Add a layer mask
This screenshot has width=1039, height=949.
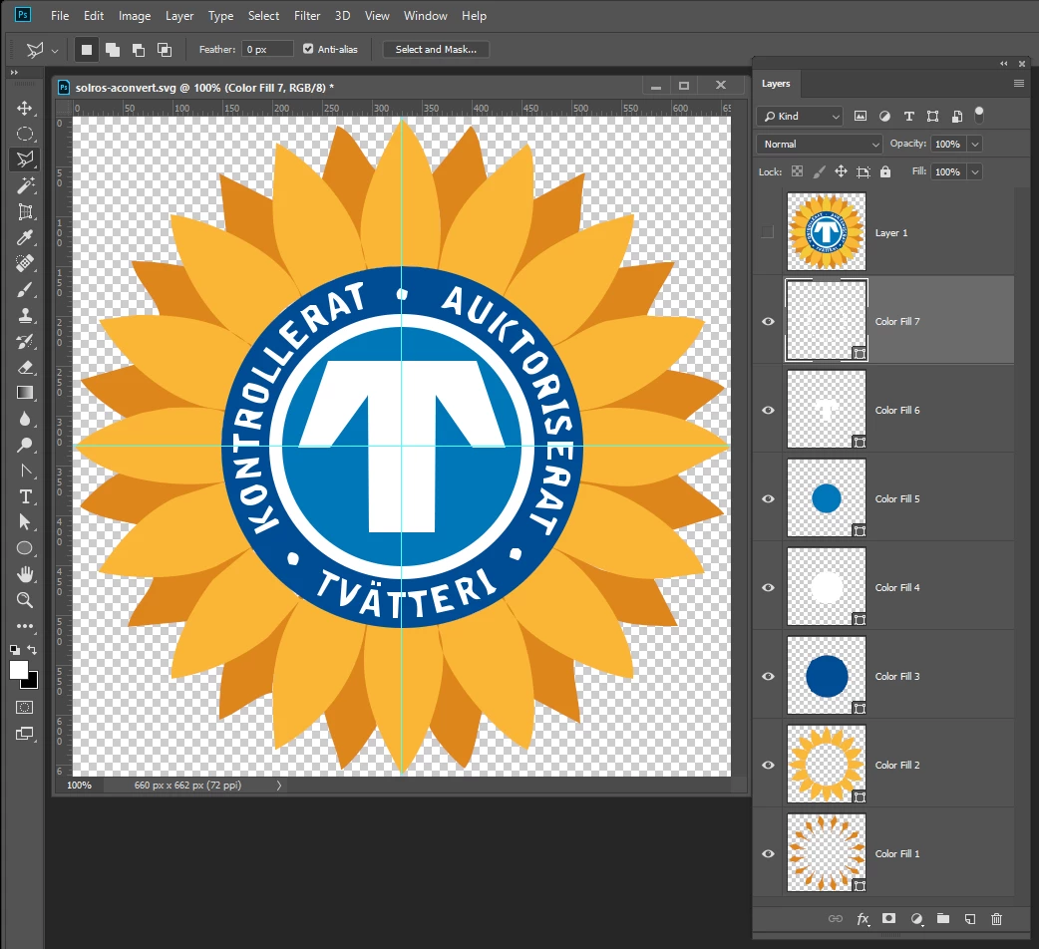(889, 918)
